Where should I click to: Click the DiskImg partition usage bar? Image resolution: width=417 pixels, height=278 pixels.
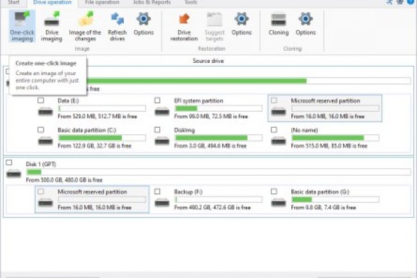click(x=217, y=138)
